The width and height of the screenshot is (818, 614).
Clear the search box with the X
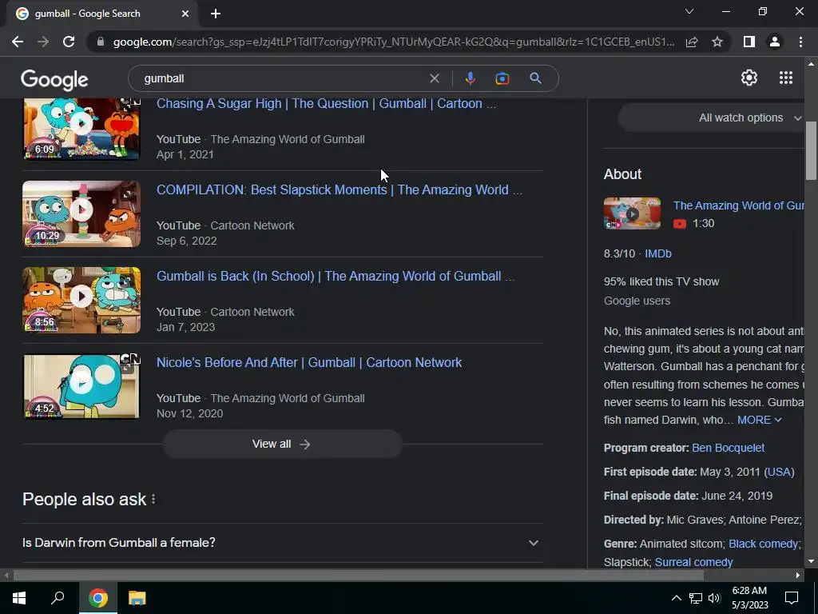point(434,78)
